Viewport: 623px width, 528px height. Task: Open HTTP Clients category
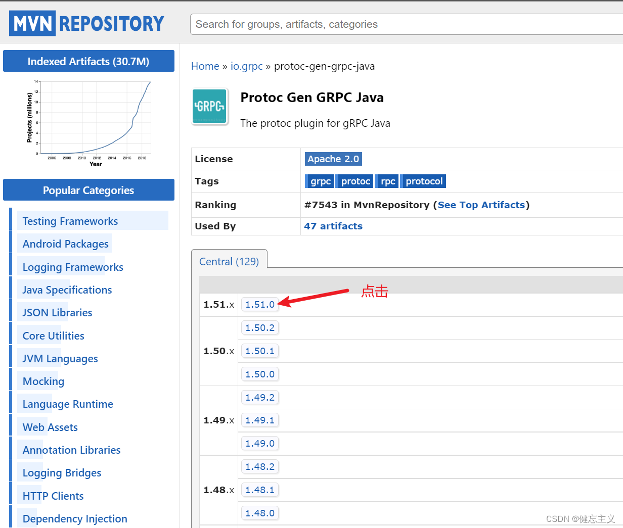[53, 496]
